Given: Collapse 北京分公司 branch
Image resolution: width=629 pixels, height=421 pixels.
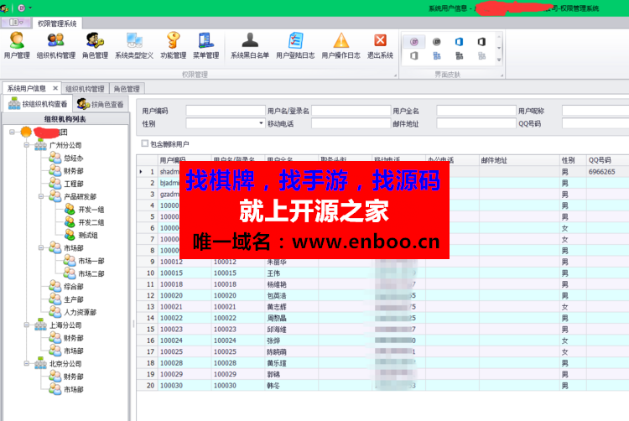Looking at the screenshot, I should [27, 363].
